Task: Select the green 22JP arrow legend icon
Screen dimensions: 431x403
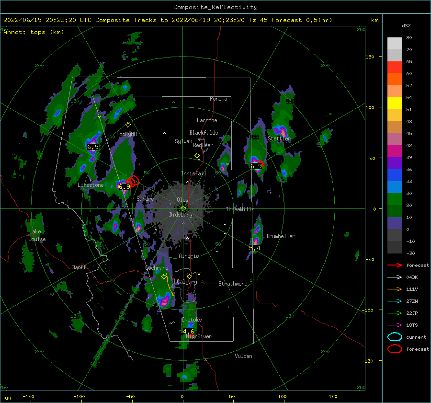Action: click(x=395, y=313)
